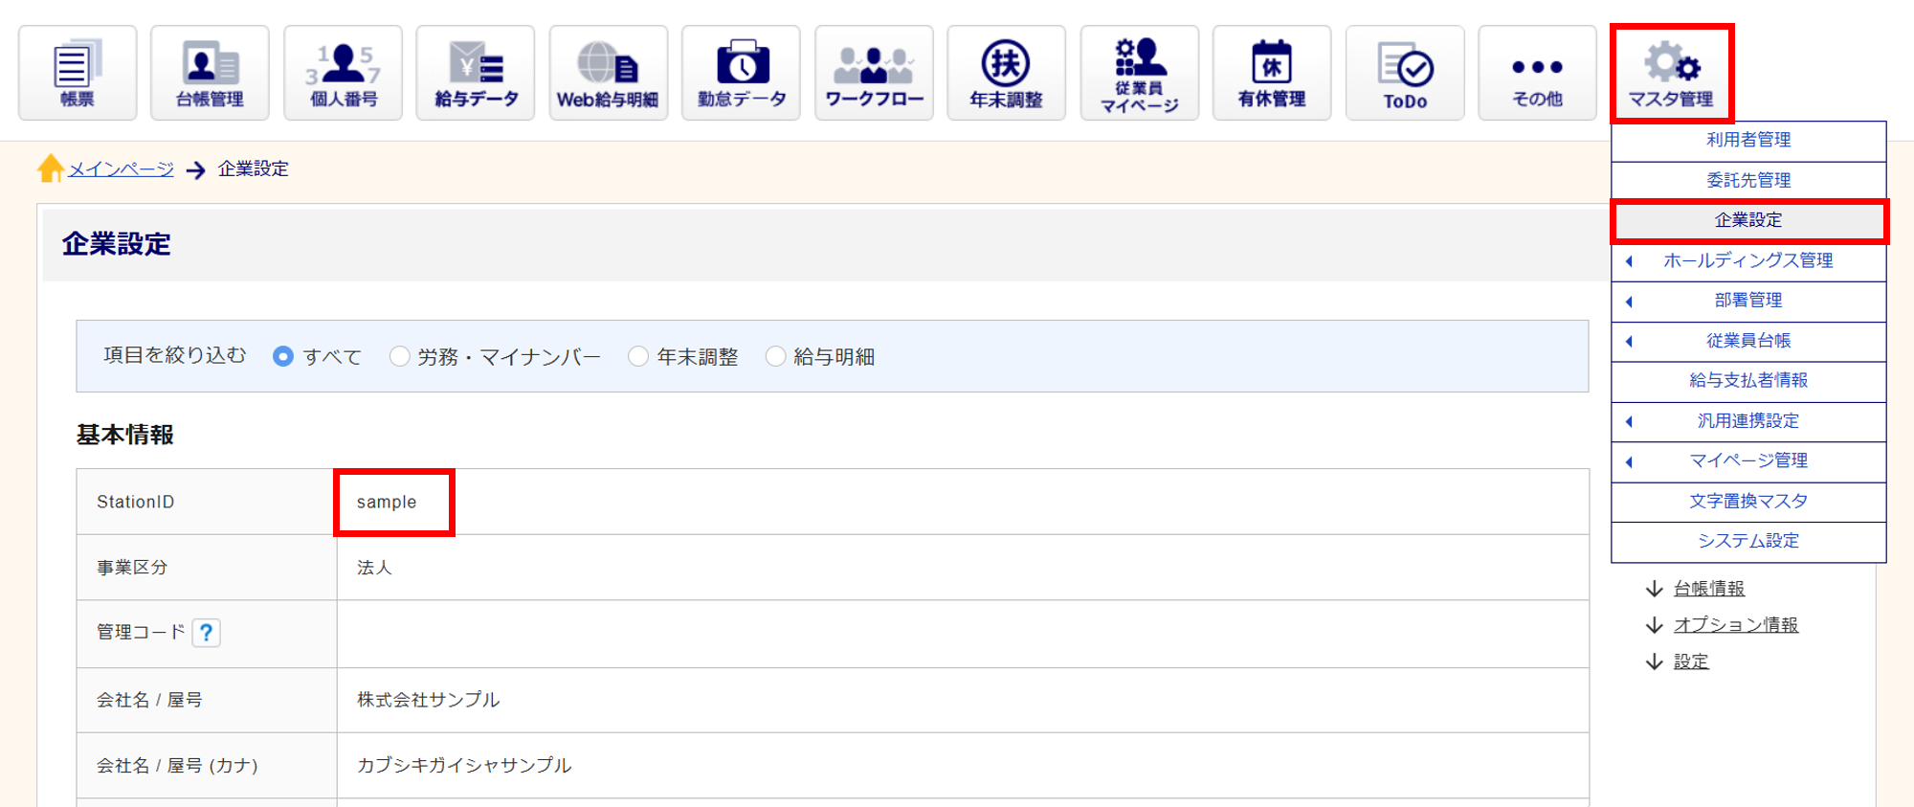
Task: Click the StationID value sample
Action: pos(387,503)
